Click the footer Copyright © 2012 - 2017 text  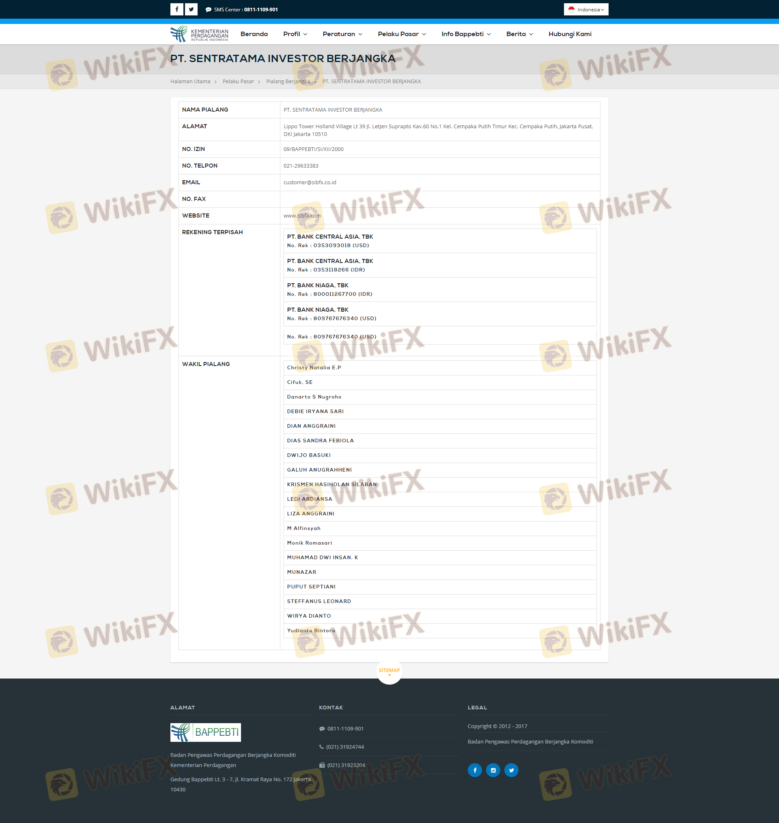coord(497,726)
